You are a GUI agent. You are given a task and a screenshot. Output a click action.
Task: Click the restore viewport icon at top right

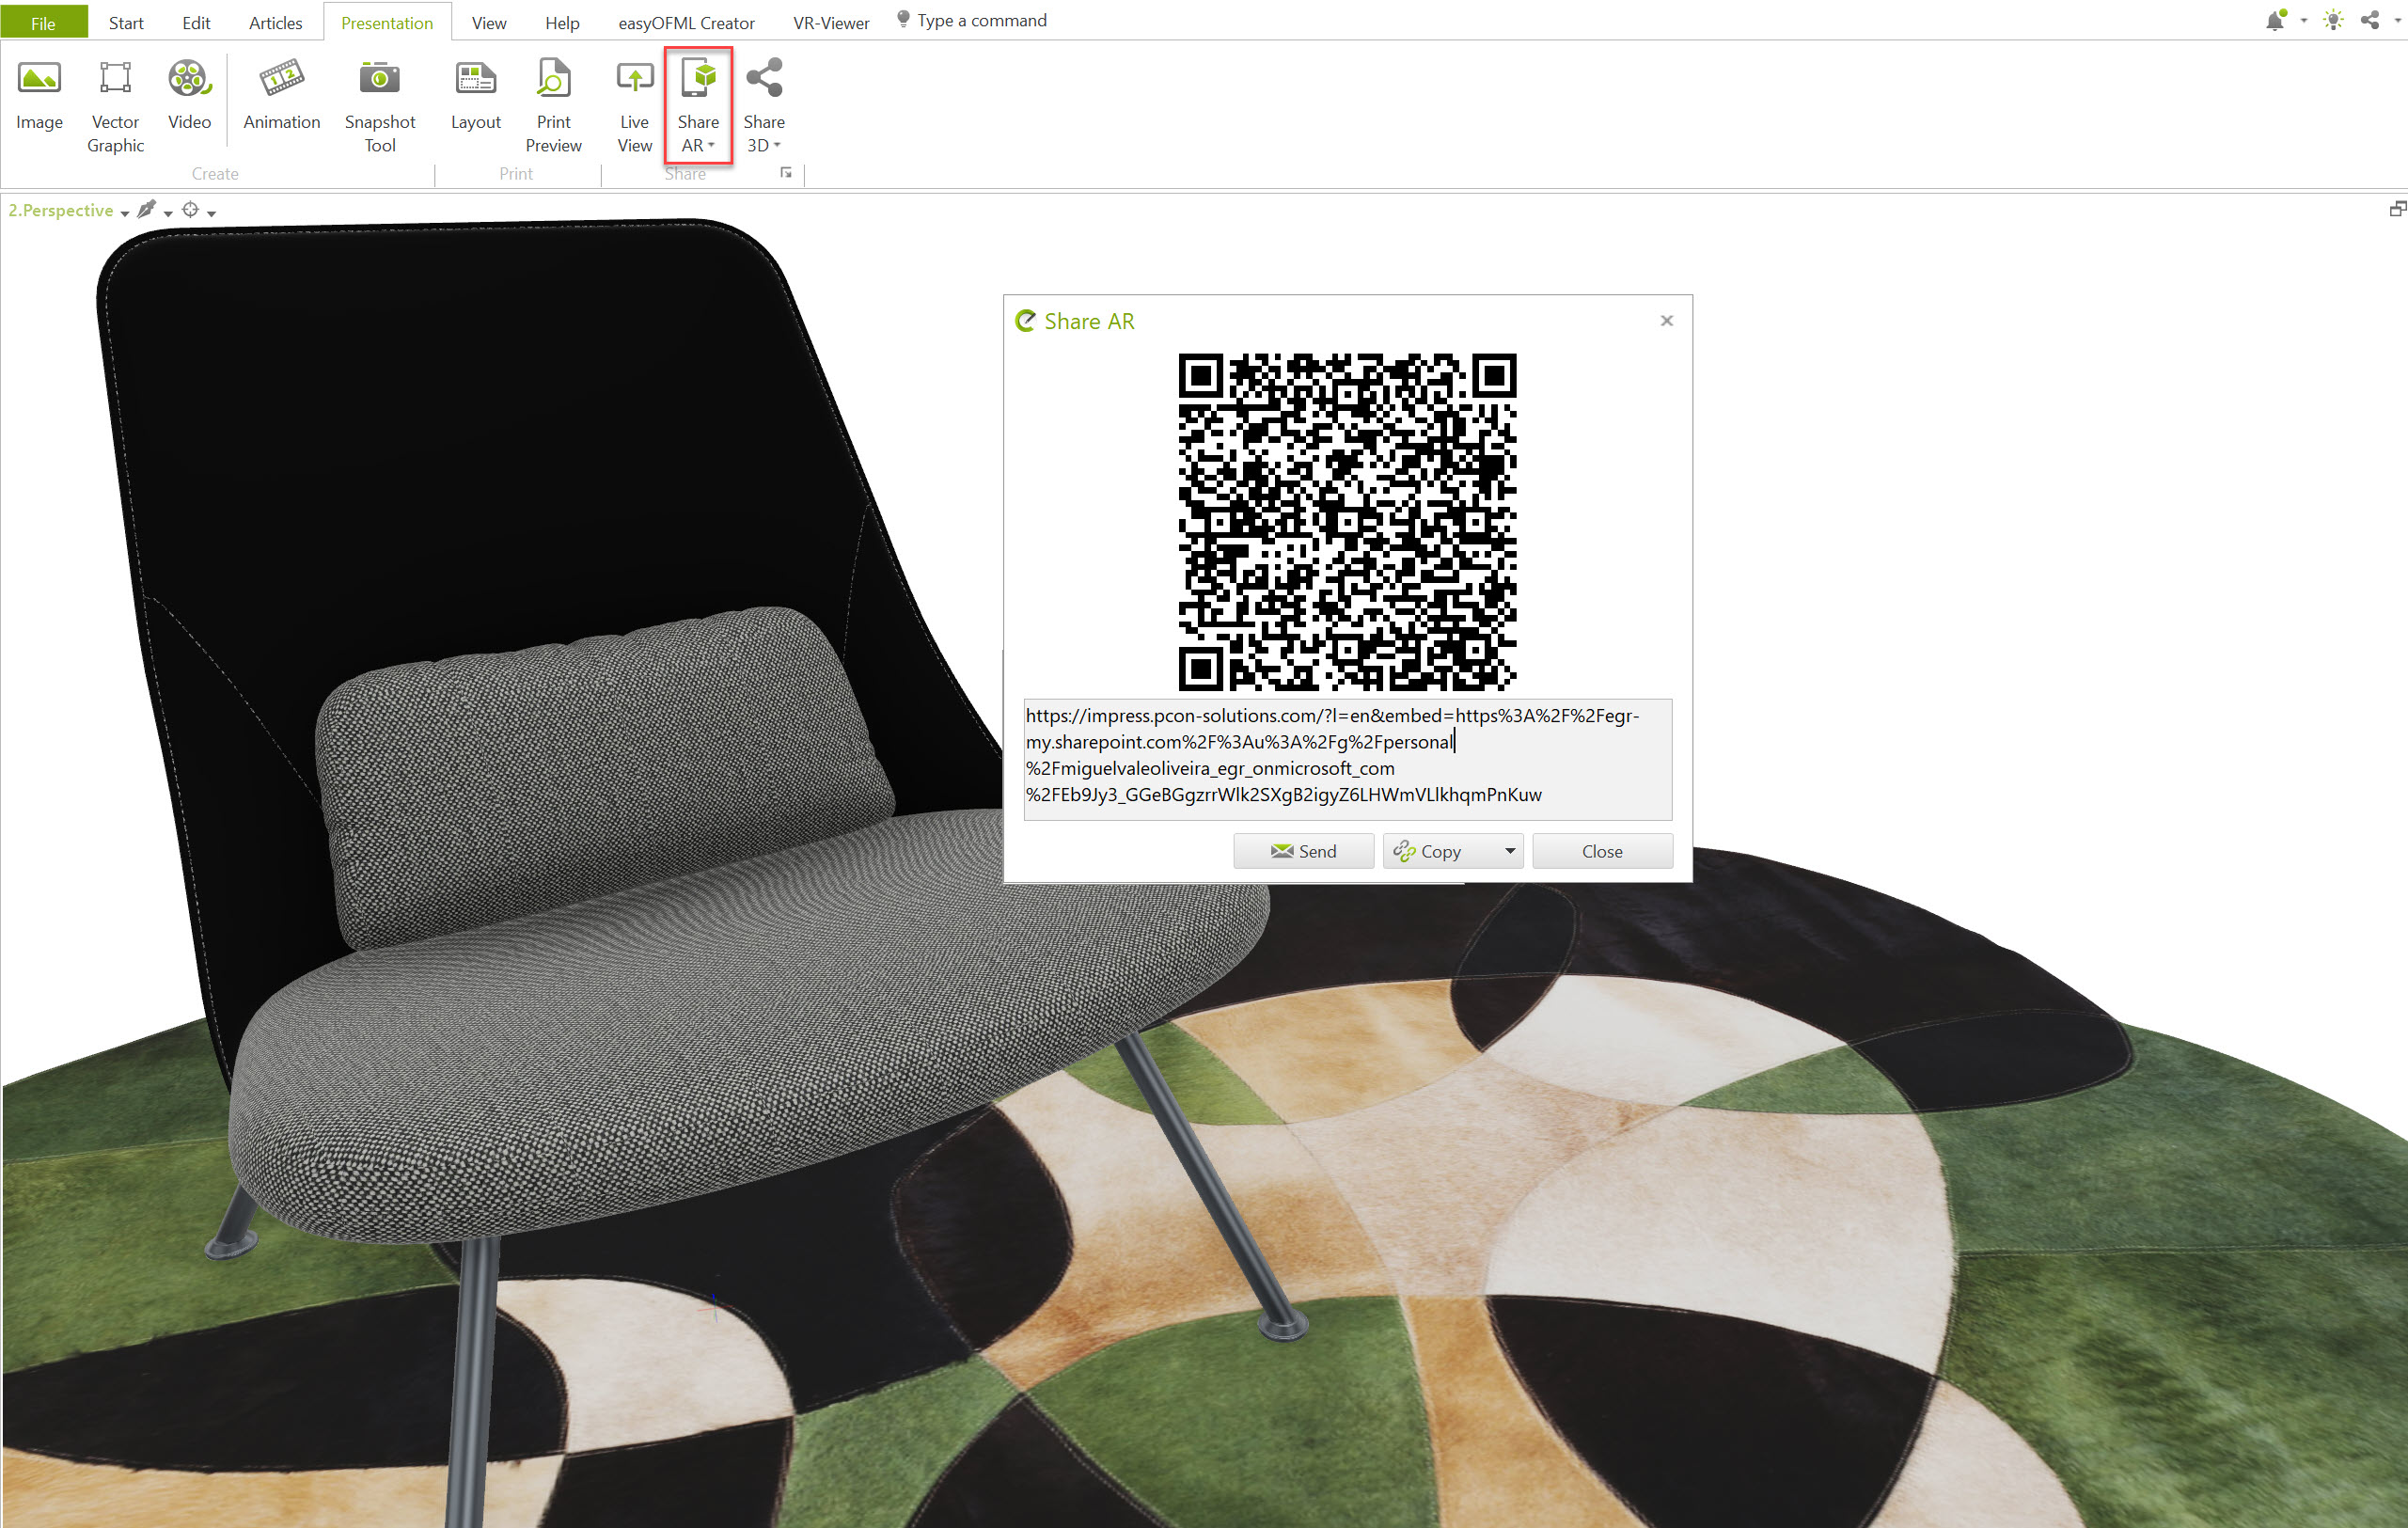[2397, 208]
